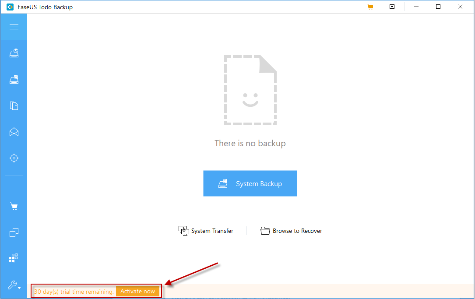The width and height of the screenshot is (475, 299).
Task: Open Disk/Partition Backup in sidebar
Action: (x=14, y=53)
